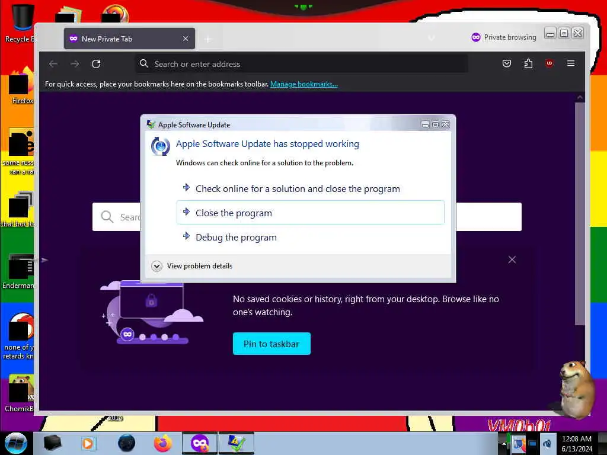607x455 pixels.
Task: Click the Private browsing indicator label
Action: click(x=504, y=37)
